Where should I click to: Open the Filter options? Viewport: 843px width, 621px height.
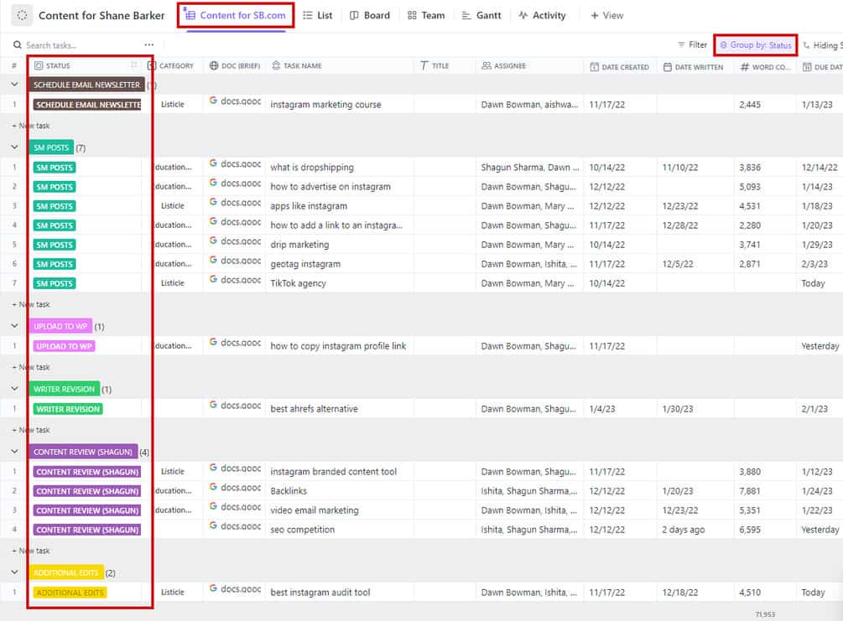(x=692, y=45)
